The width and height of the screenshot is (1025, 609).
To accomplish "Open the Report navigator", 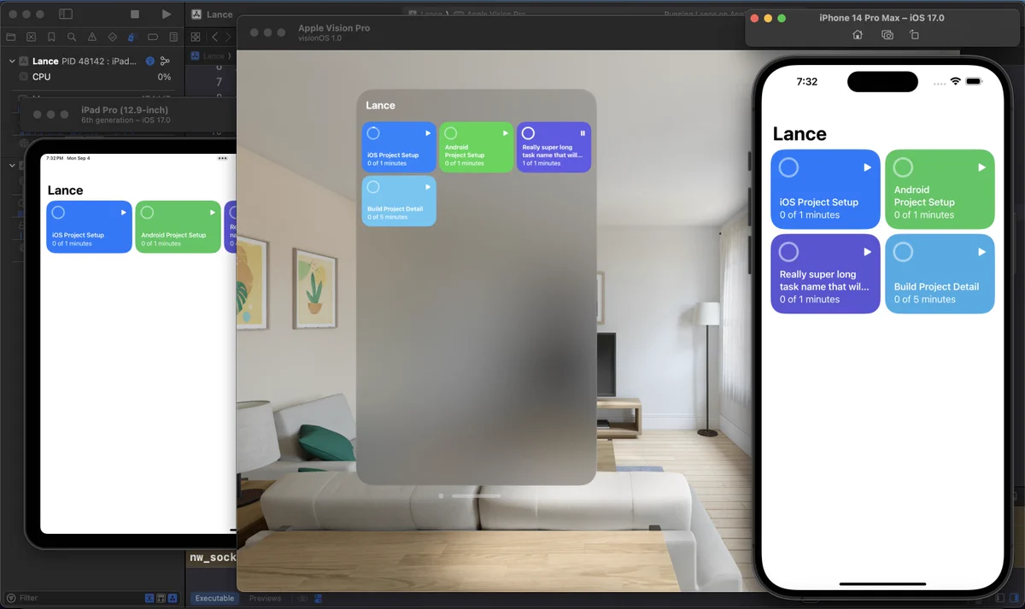I will (173, 37).
